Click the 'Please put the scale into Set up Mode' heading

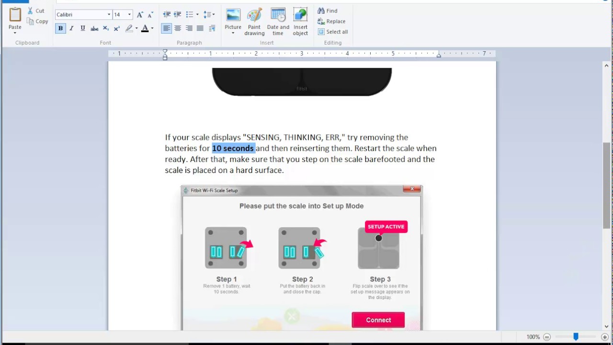pos(302,206)
